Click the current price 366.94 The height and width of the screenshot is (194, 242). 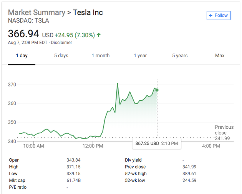23,33
